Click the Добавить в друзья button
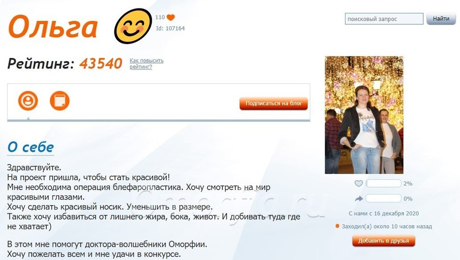The width and height of the screenshot is (460, 260). pyautogui.click(x=384, y=241)
